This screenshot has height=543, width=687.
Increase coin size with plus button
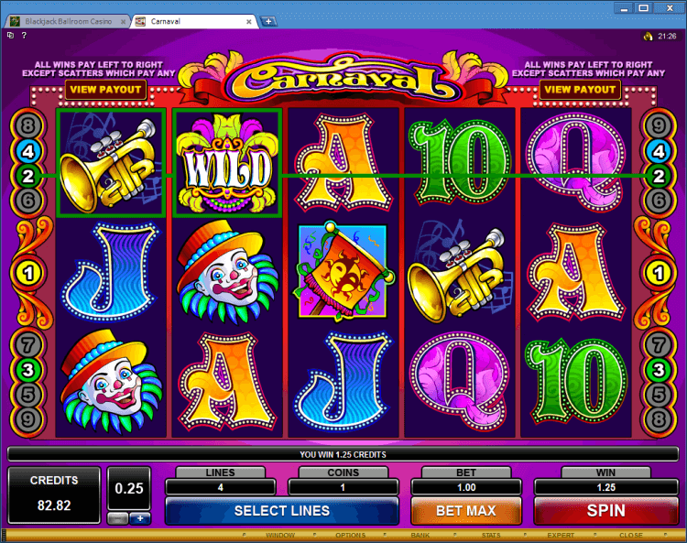pyautogui.click(x=140, y=518)
